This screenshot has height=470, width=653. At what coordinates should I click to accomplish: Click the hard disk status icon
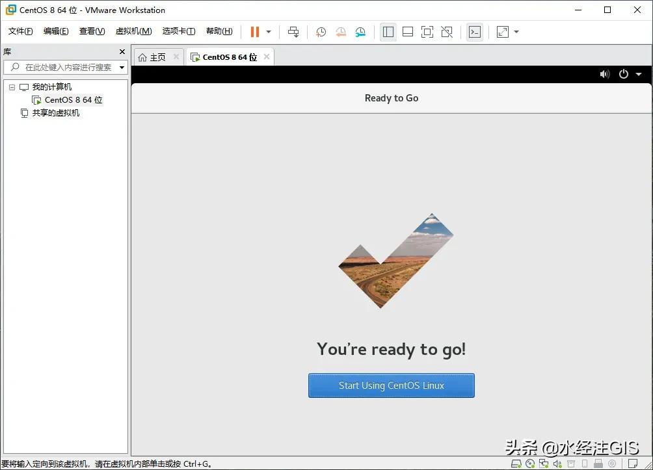[x=516, y=463]
